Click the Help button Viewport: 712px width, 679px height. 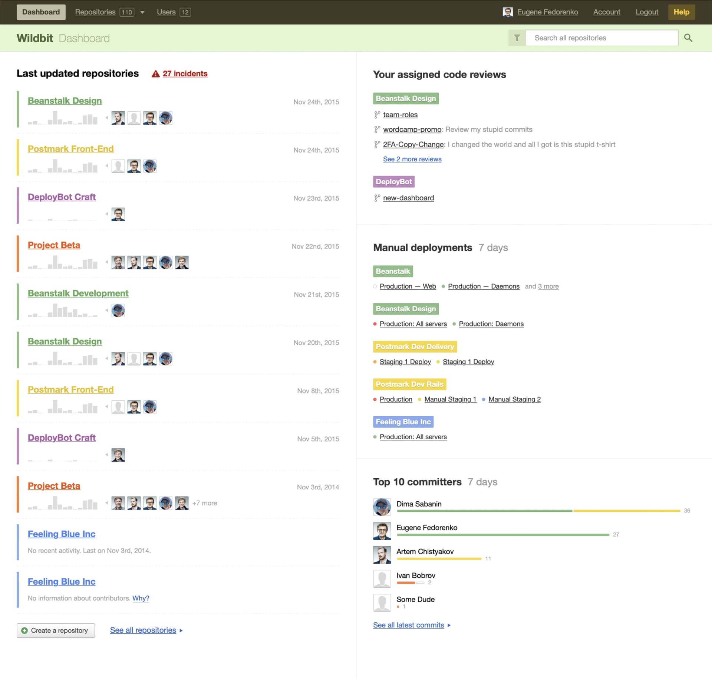pos(682,12)
